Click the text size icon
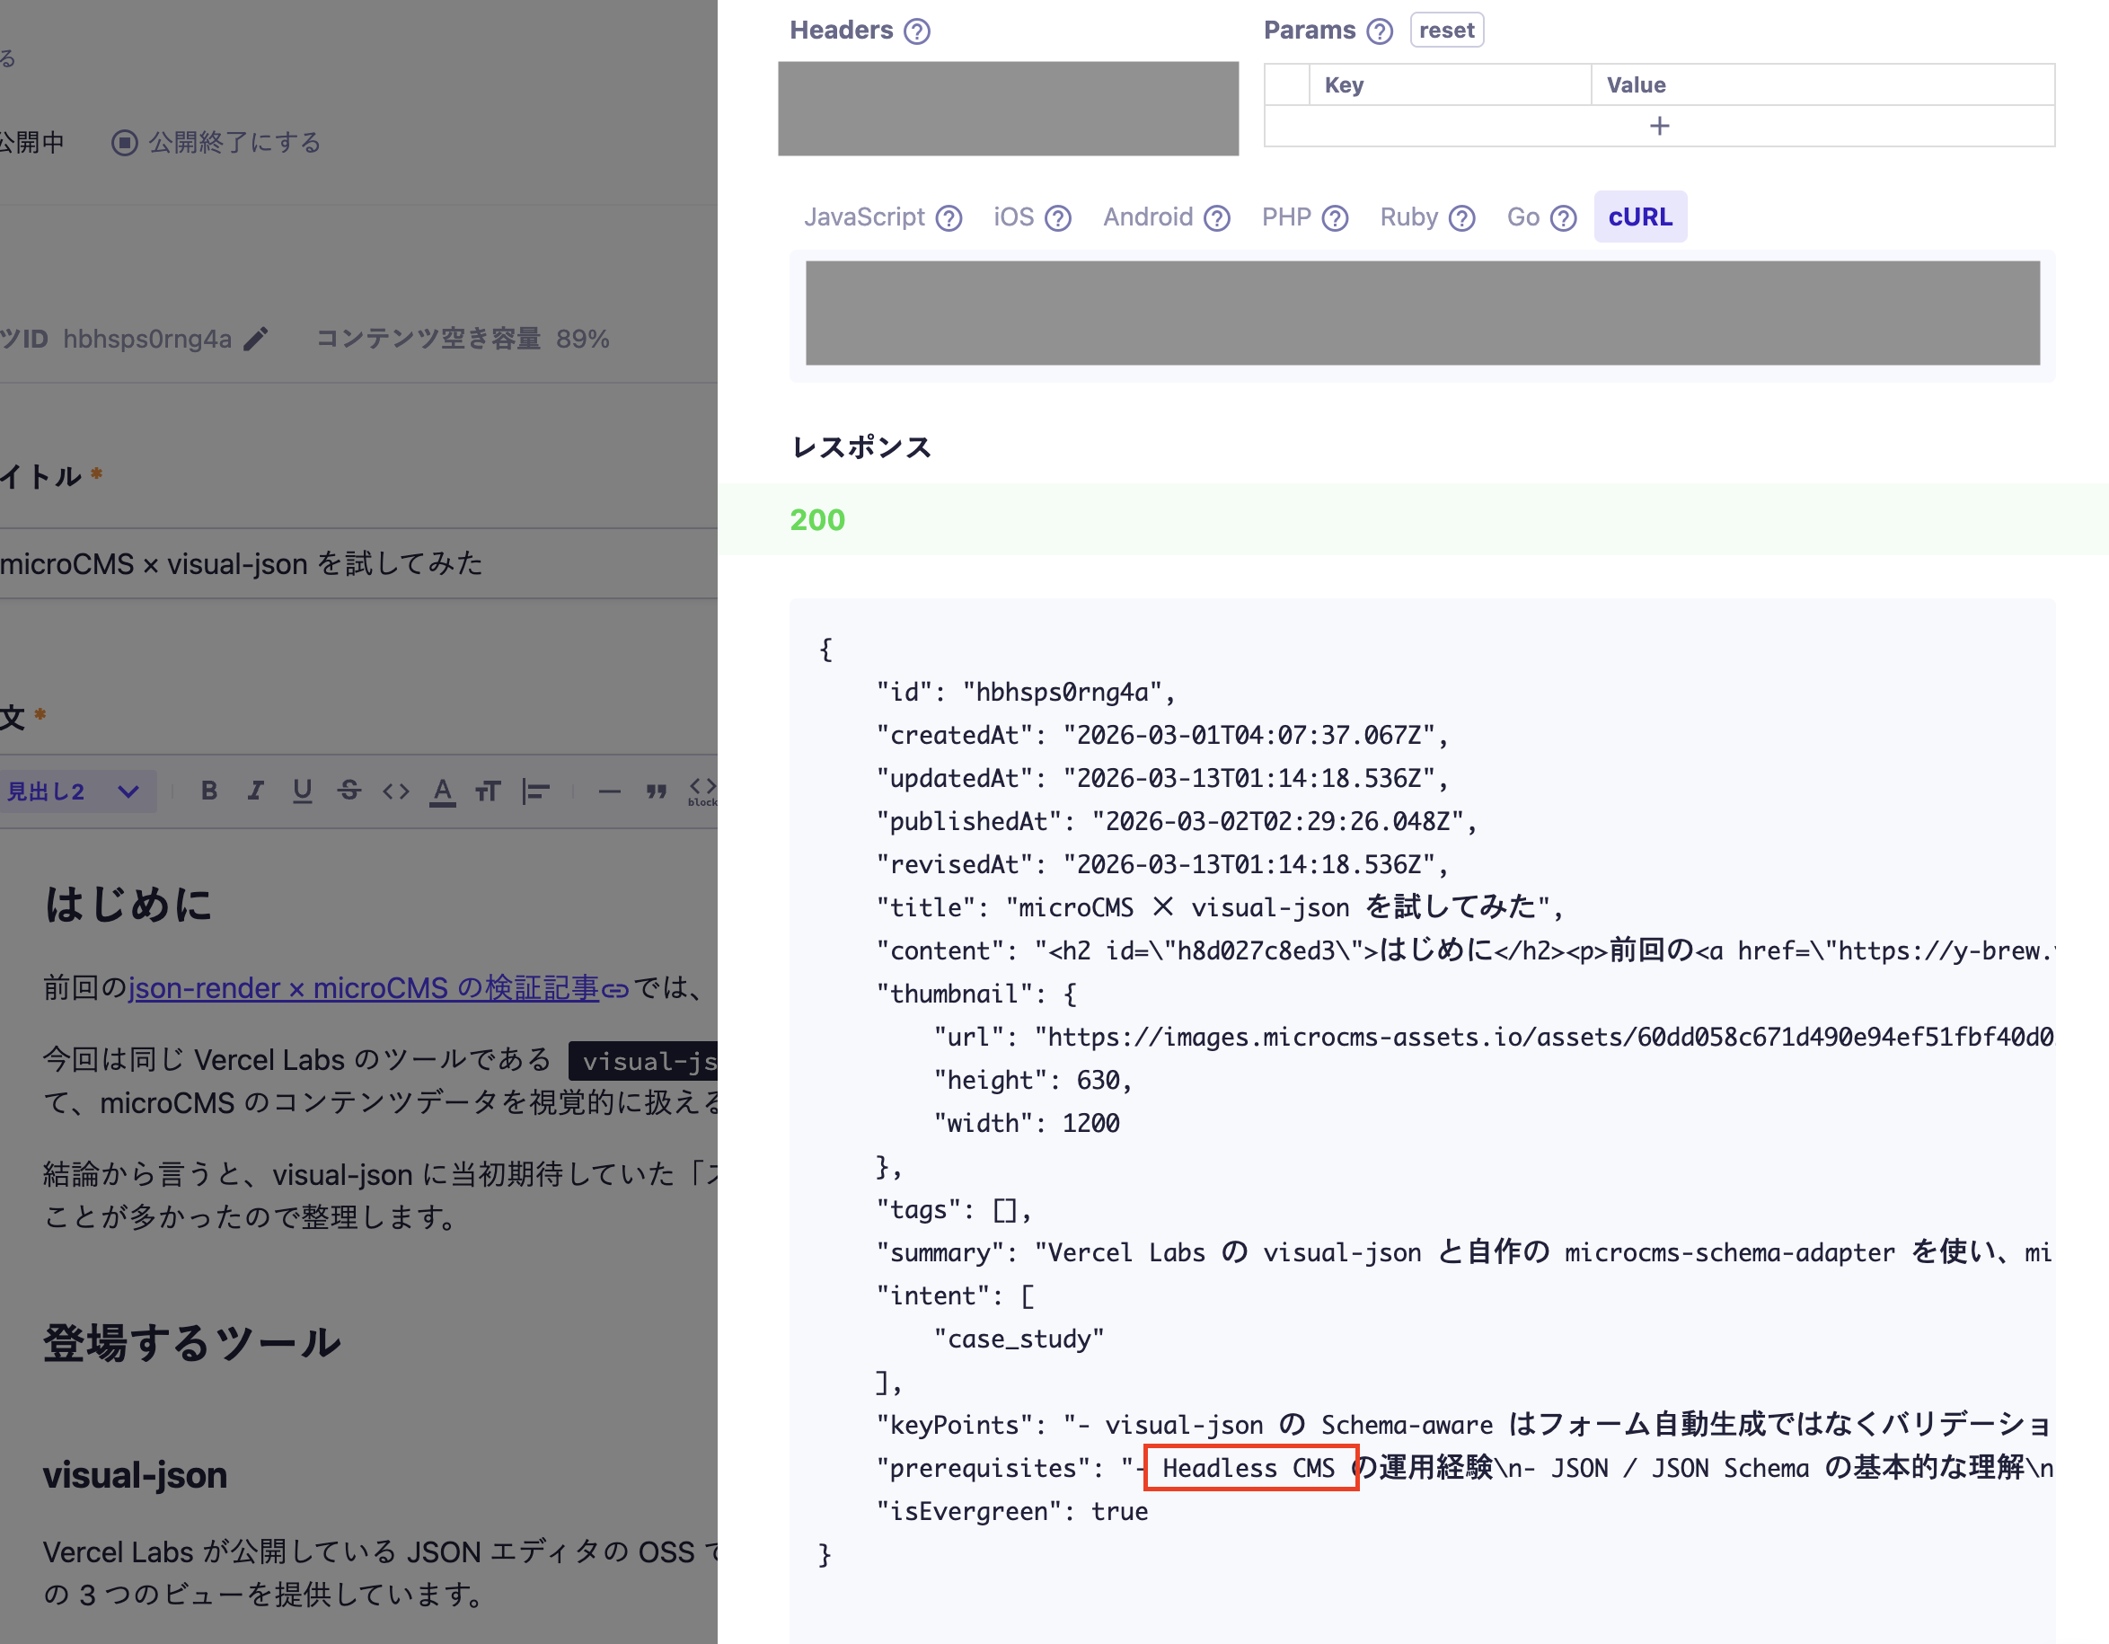The image size is (2109, 1644). [489, 791]
